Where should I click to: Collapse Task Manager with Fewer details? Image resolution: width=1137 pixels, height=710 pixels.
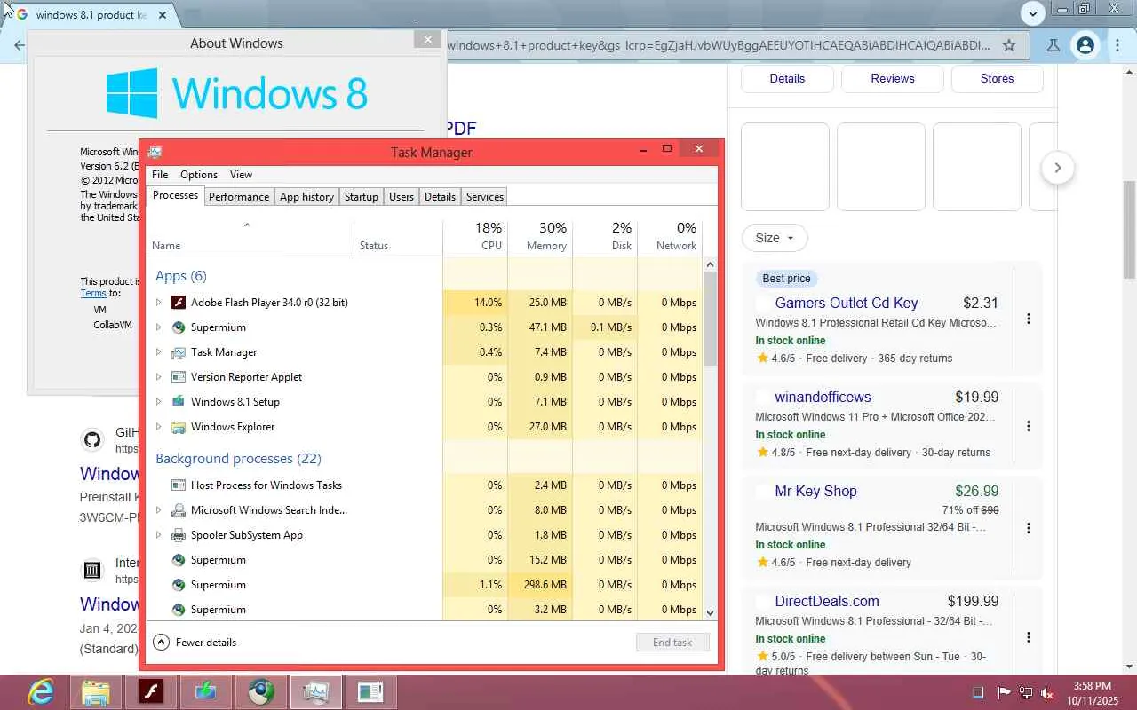coord(195,643)
